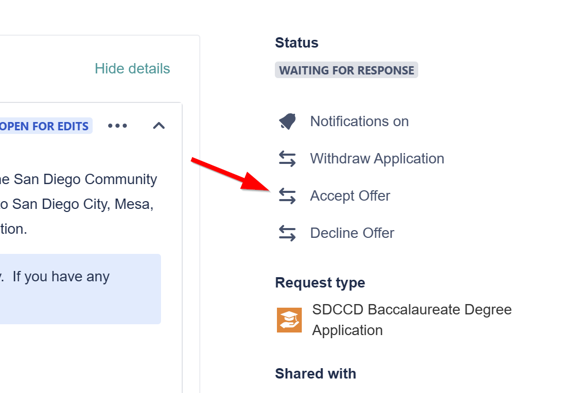Open the three-dots more options menu
The height and width of the screenshot is (393, 587).
tap(118, 126)
